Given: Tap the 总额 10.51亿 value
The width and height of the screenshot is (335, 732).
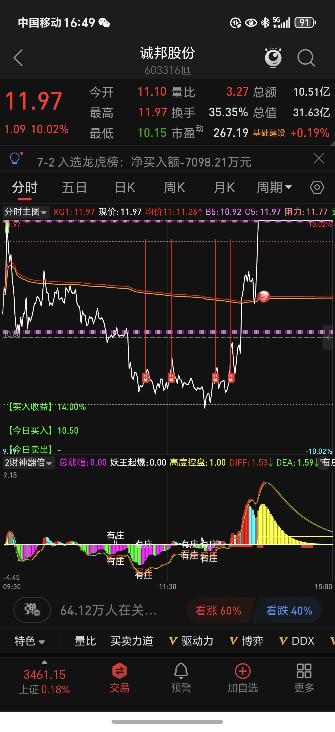Looking at the screenshot, I should pyautogui.click(x=311, y=92).
